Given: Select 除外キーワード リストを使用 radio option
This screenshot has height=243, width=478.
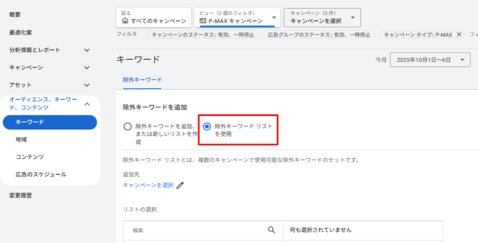Looking at the screenshot, I should click(x=207, y=126).
